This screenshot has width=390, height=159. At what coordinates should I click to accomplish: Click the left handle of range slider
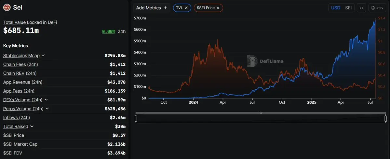136,119
